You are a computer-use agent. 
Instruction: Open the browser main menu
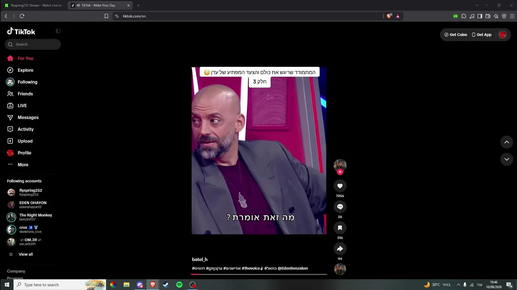pos(512,16)
